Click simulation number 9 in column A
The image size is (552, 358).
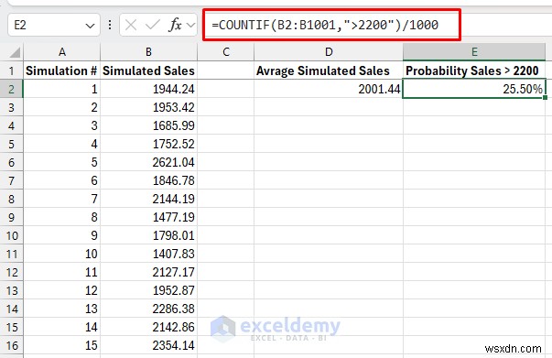pyautogui.click(x=62, y=235)
